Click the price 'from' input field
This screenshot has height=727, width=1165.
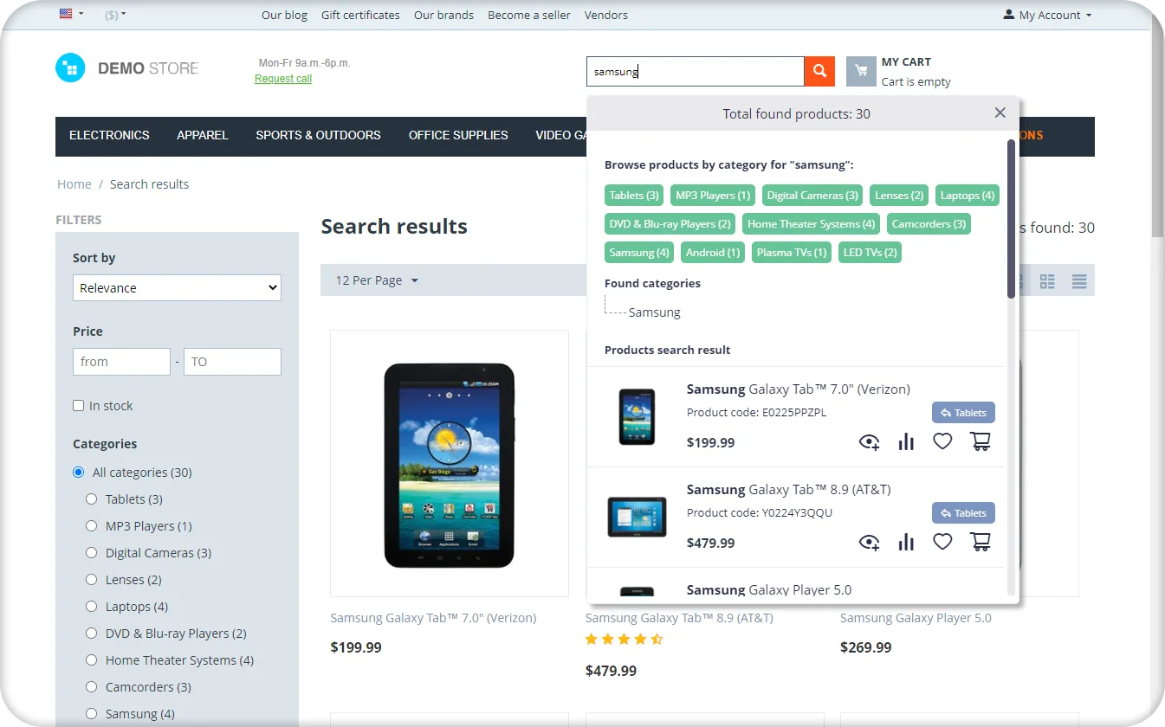pos(121,362)
